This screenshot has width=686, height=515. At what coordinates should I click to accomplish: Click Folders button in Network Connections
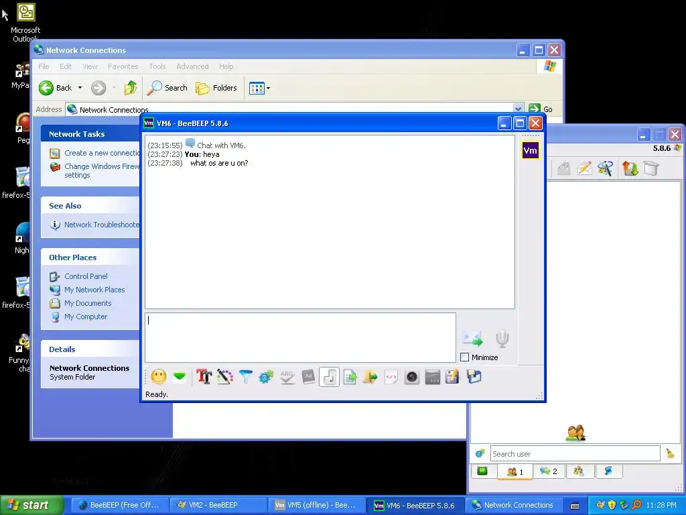216,88
